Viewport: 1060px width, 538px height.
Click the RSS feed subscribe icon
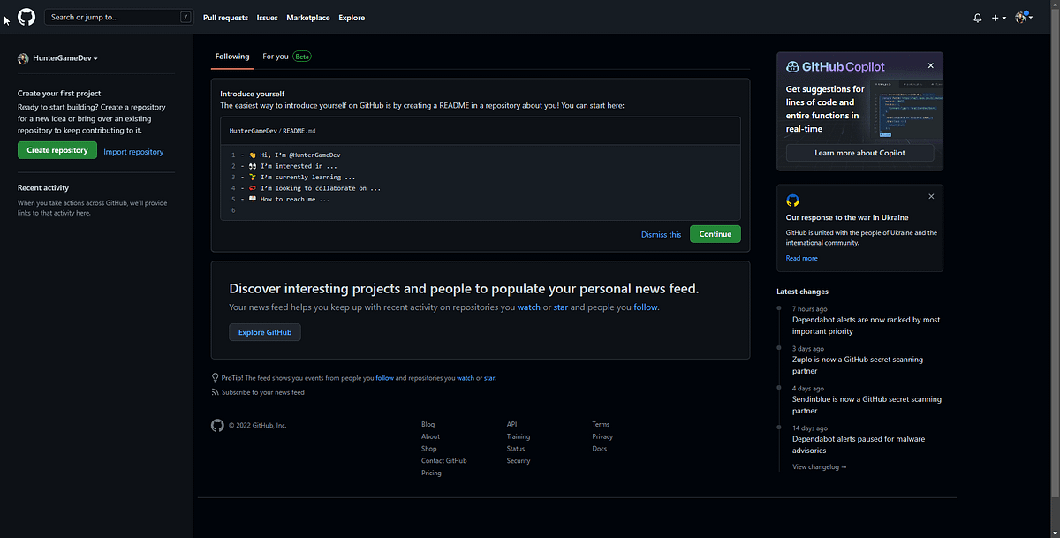click(x=215, y=391)
